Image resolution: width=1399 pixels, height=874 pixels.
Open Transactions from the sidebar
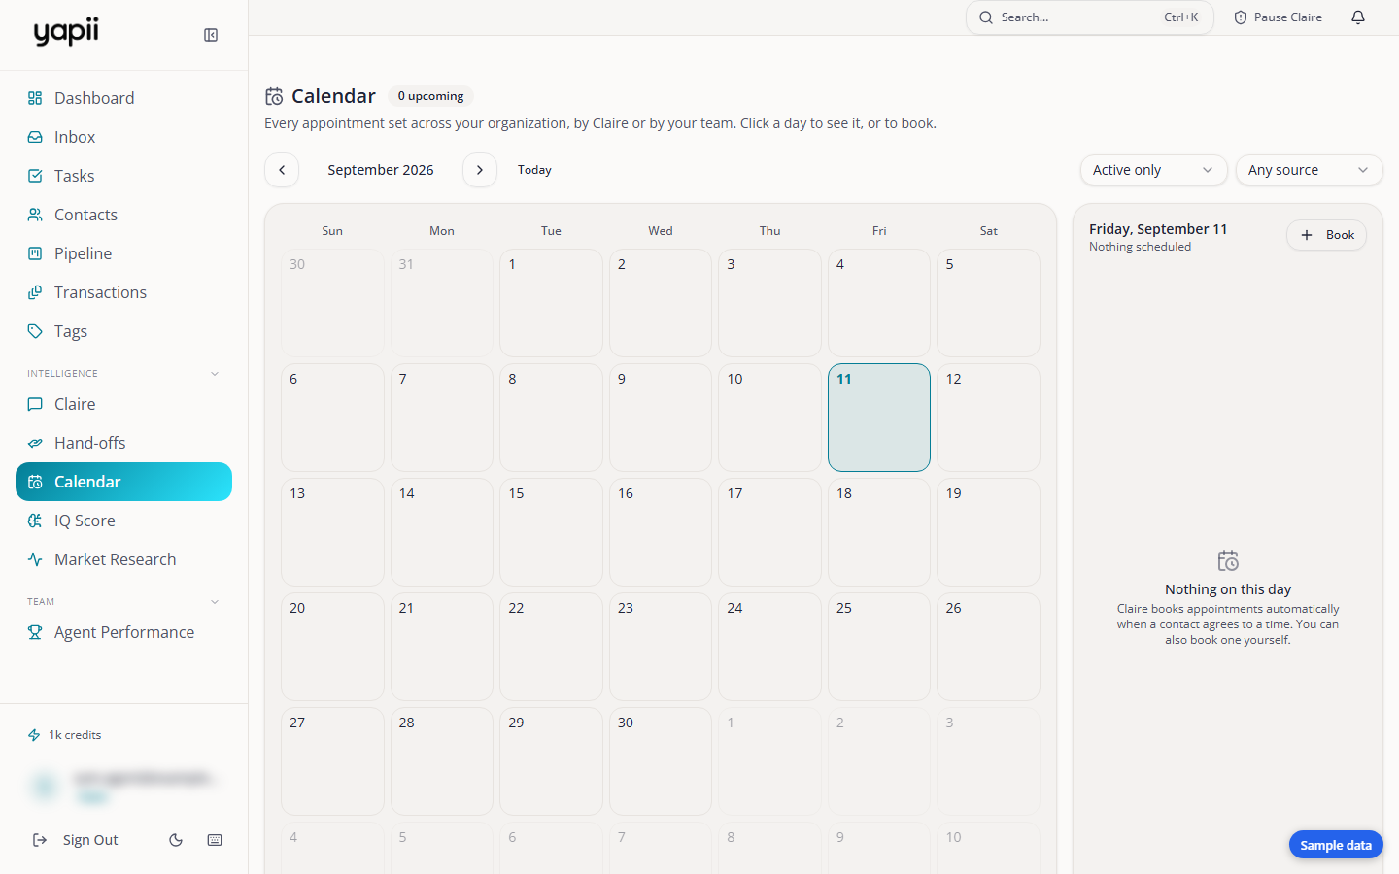click(x=123, y=292)
